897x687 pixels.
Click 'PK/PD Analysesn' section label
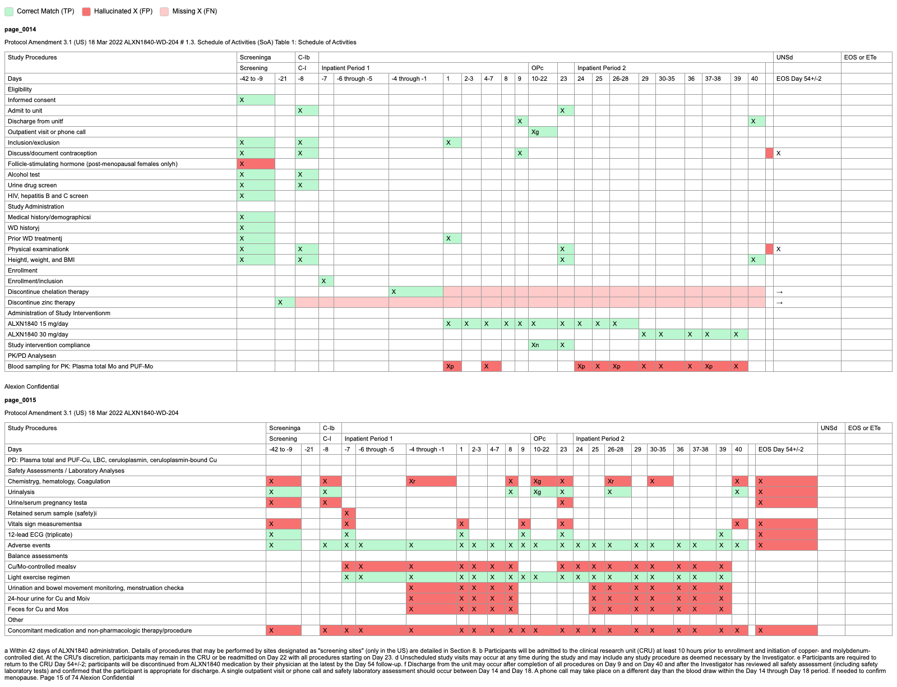(32, 356)
